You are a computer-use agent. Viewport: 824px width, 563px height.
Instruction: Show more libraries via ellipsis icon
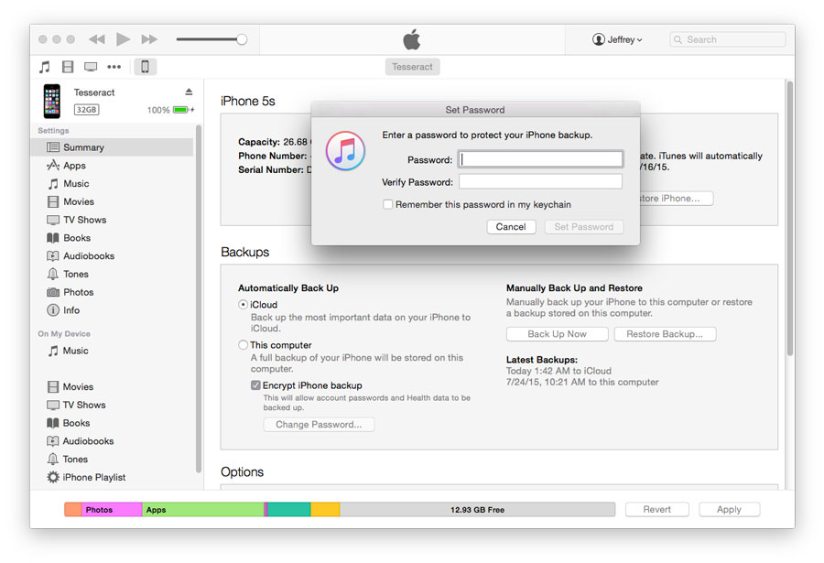[114, 67]
